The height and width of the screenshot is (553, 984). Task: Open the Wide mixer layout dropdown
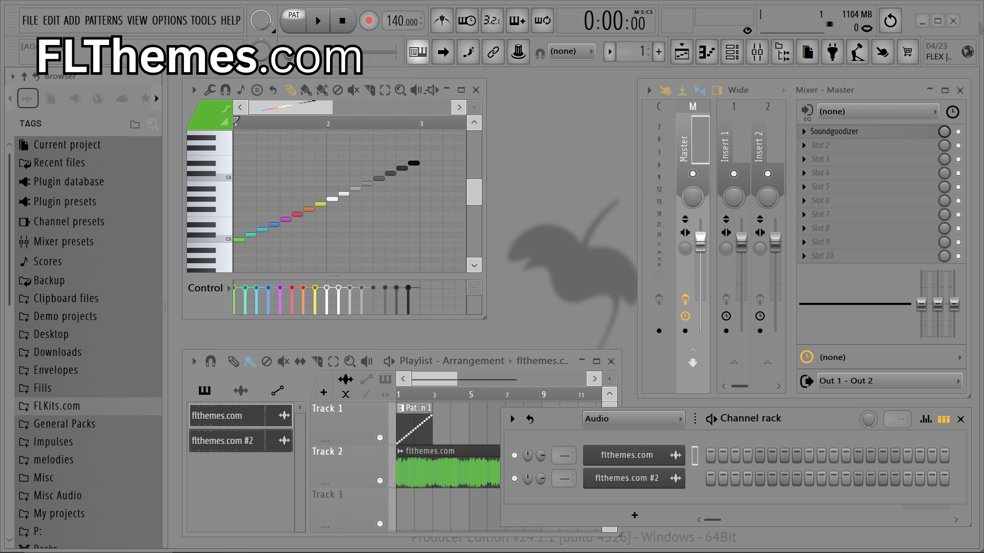756,90
